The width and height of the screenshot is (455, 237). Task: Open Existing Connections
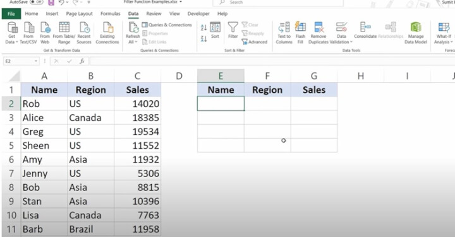(x=107, y=33)
